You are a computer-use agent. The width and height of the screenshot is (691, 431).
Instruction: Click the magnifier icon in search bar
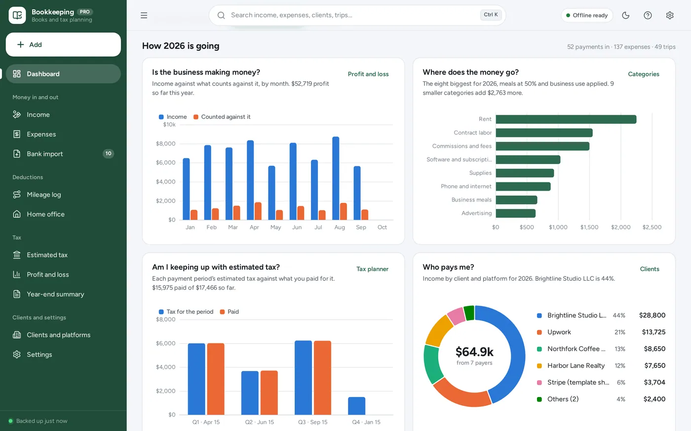point(221,15)
